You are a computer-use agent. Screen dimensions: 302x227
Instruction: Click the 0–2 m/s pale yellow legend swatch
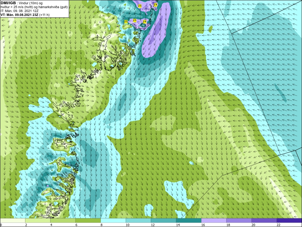(13, 220)
